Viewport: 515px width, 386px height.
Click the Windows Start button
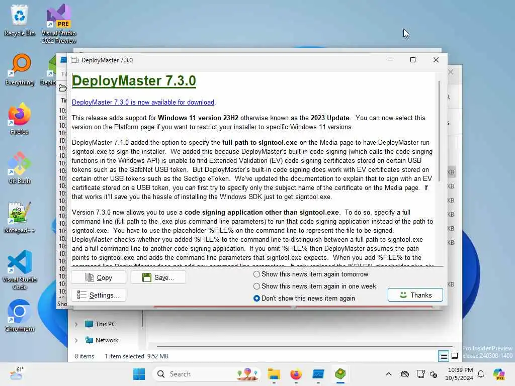(139, 374)
